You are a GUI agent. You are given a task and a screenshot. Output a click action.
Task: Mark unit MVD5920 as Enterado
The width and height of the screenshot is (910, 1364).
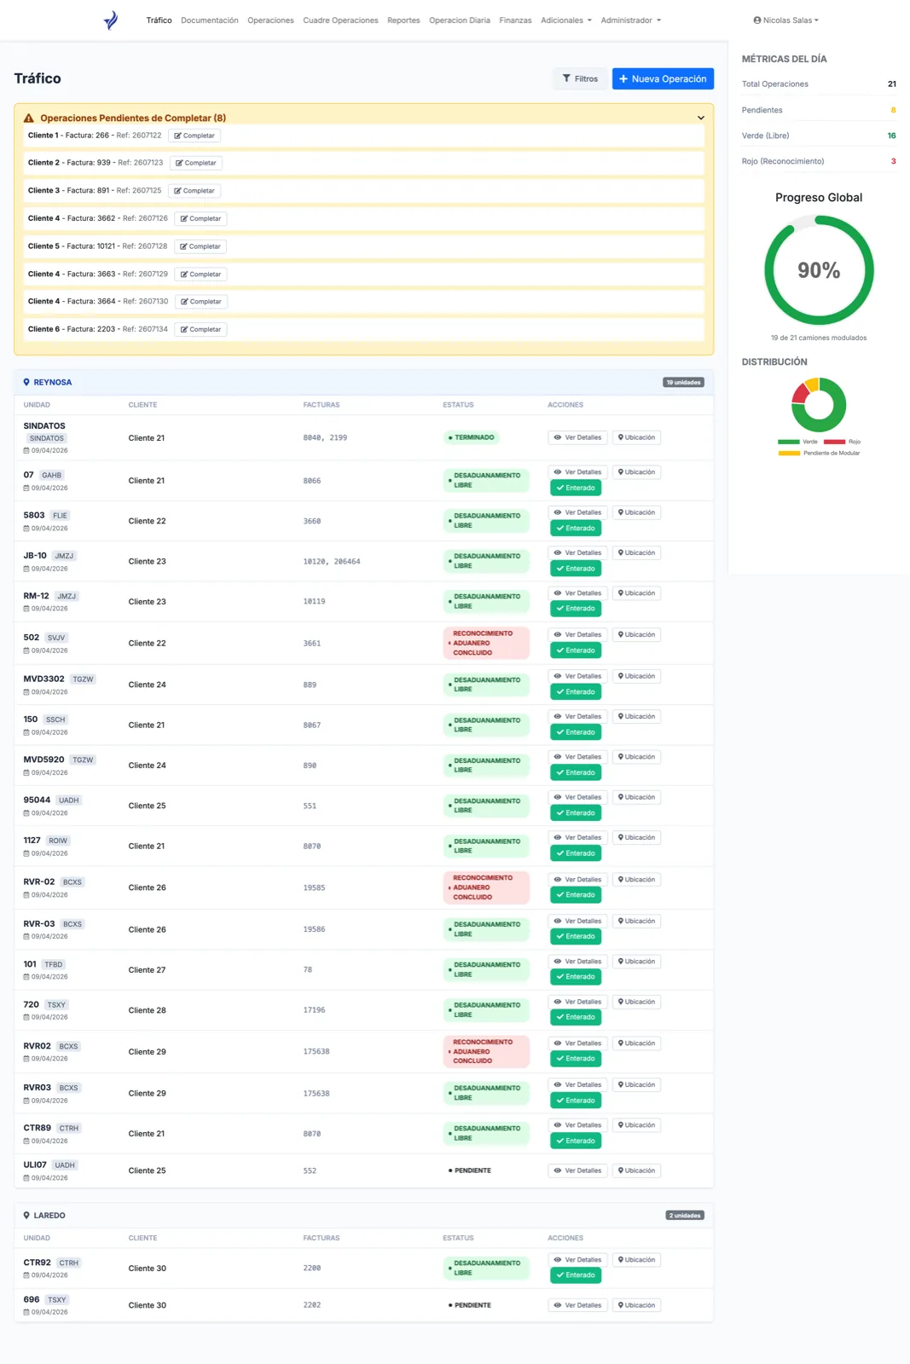pyautogui.click(x=576, y=772)
